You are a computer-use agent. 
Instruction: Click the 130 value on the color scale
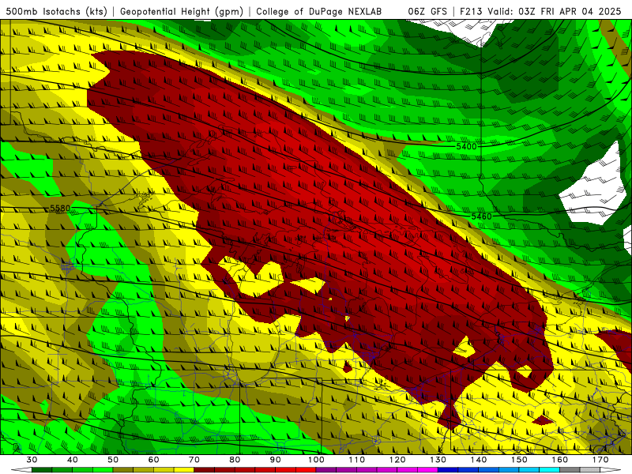click(x=438, y=460)
